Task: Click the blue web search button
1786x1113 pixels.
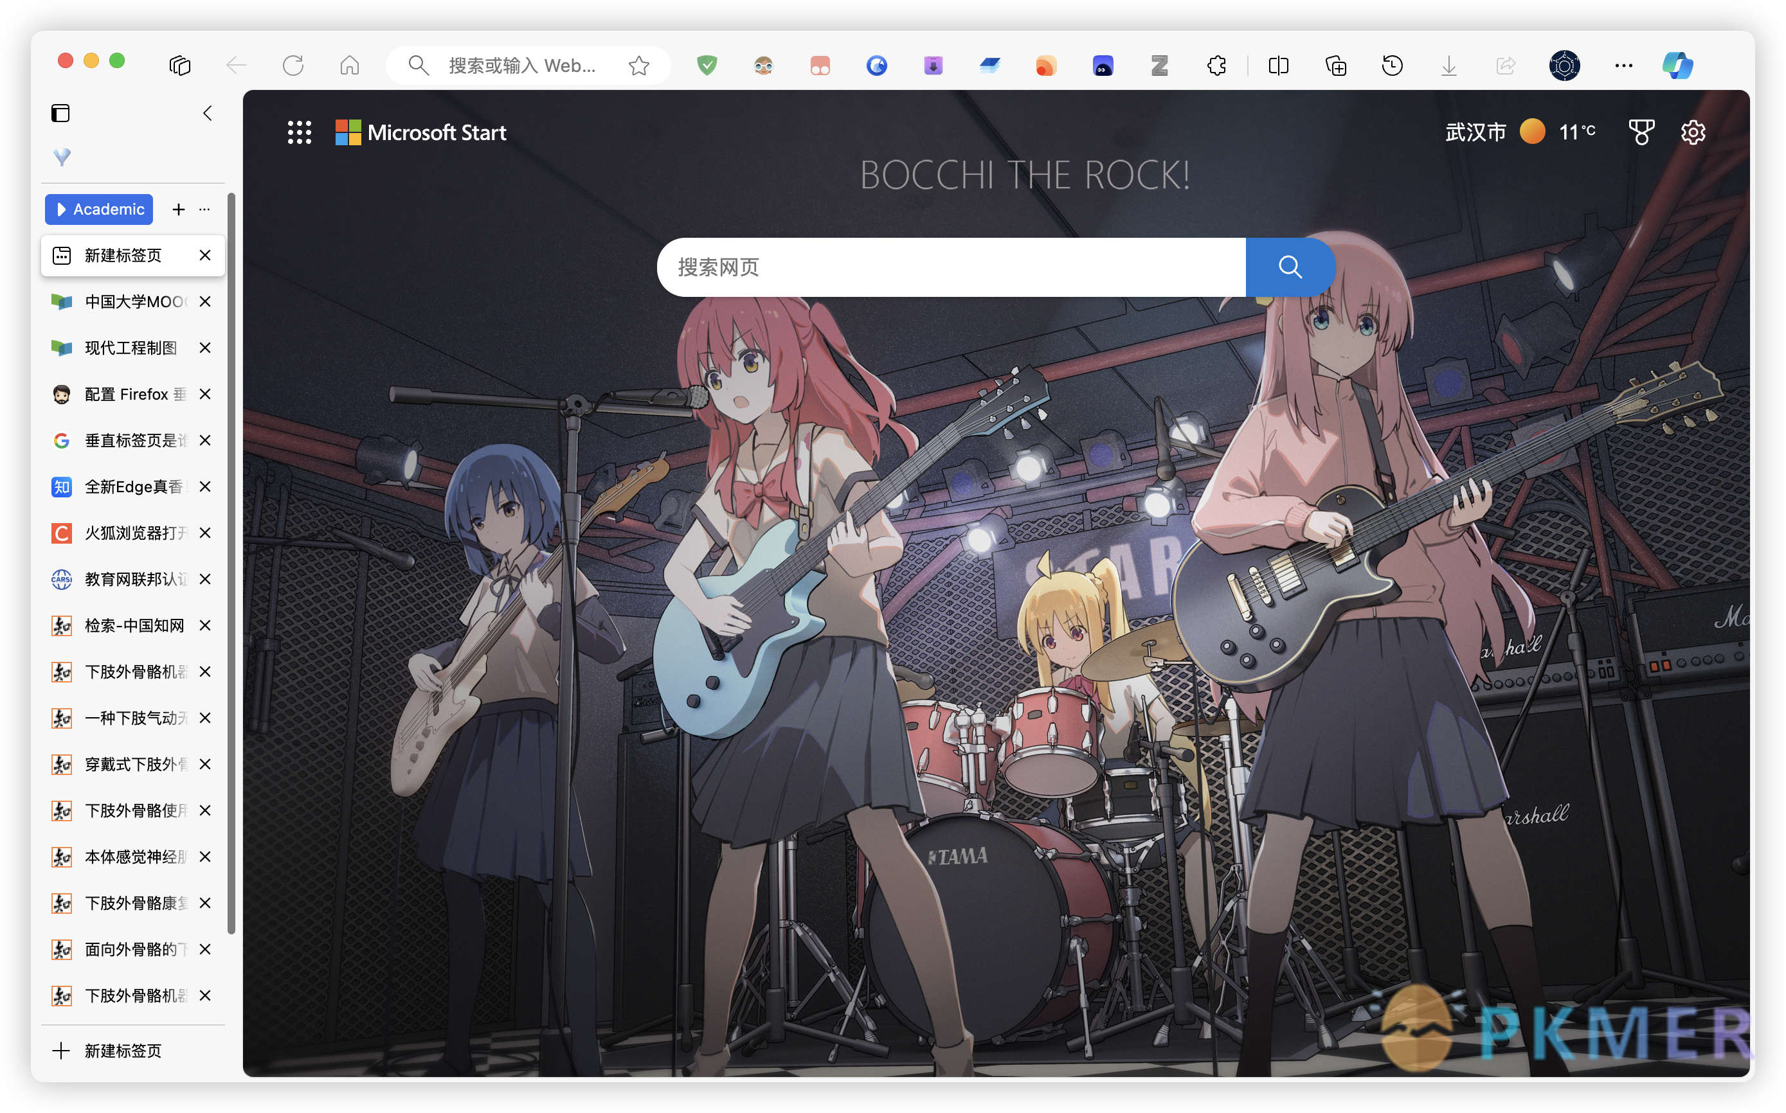Action: tap(1290, 267)
